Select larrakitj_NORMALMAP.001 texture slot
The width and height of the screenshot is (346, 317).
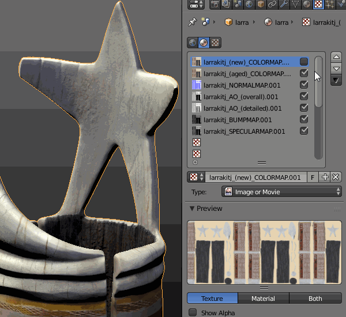click(249, 85)
